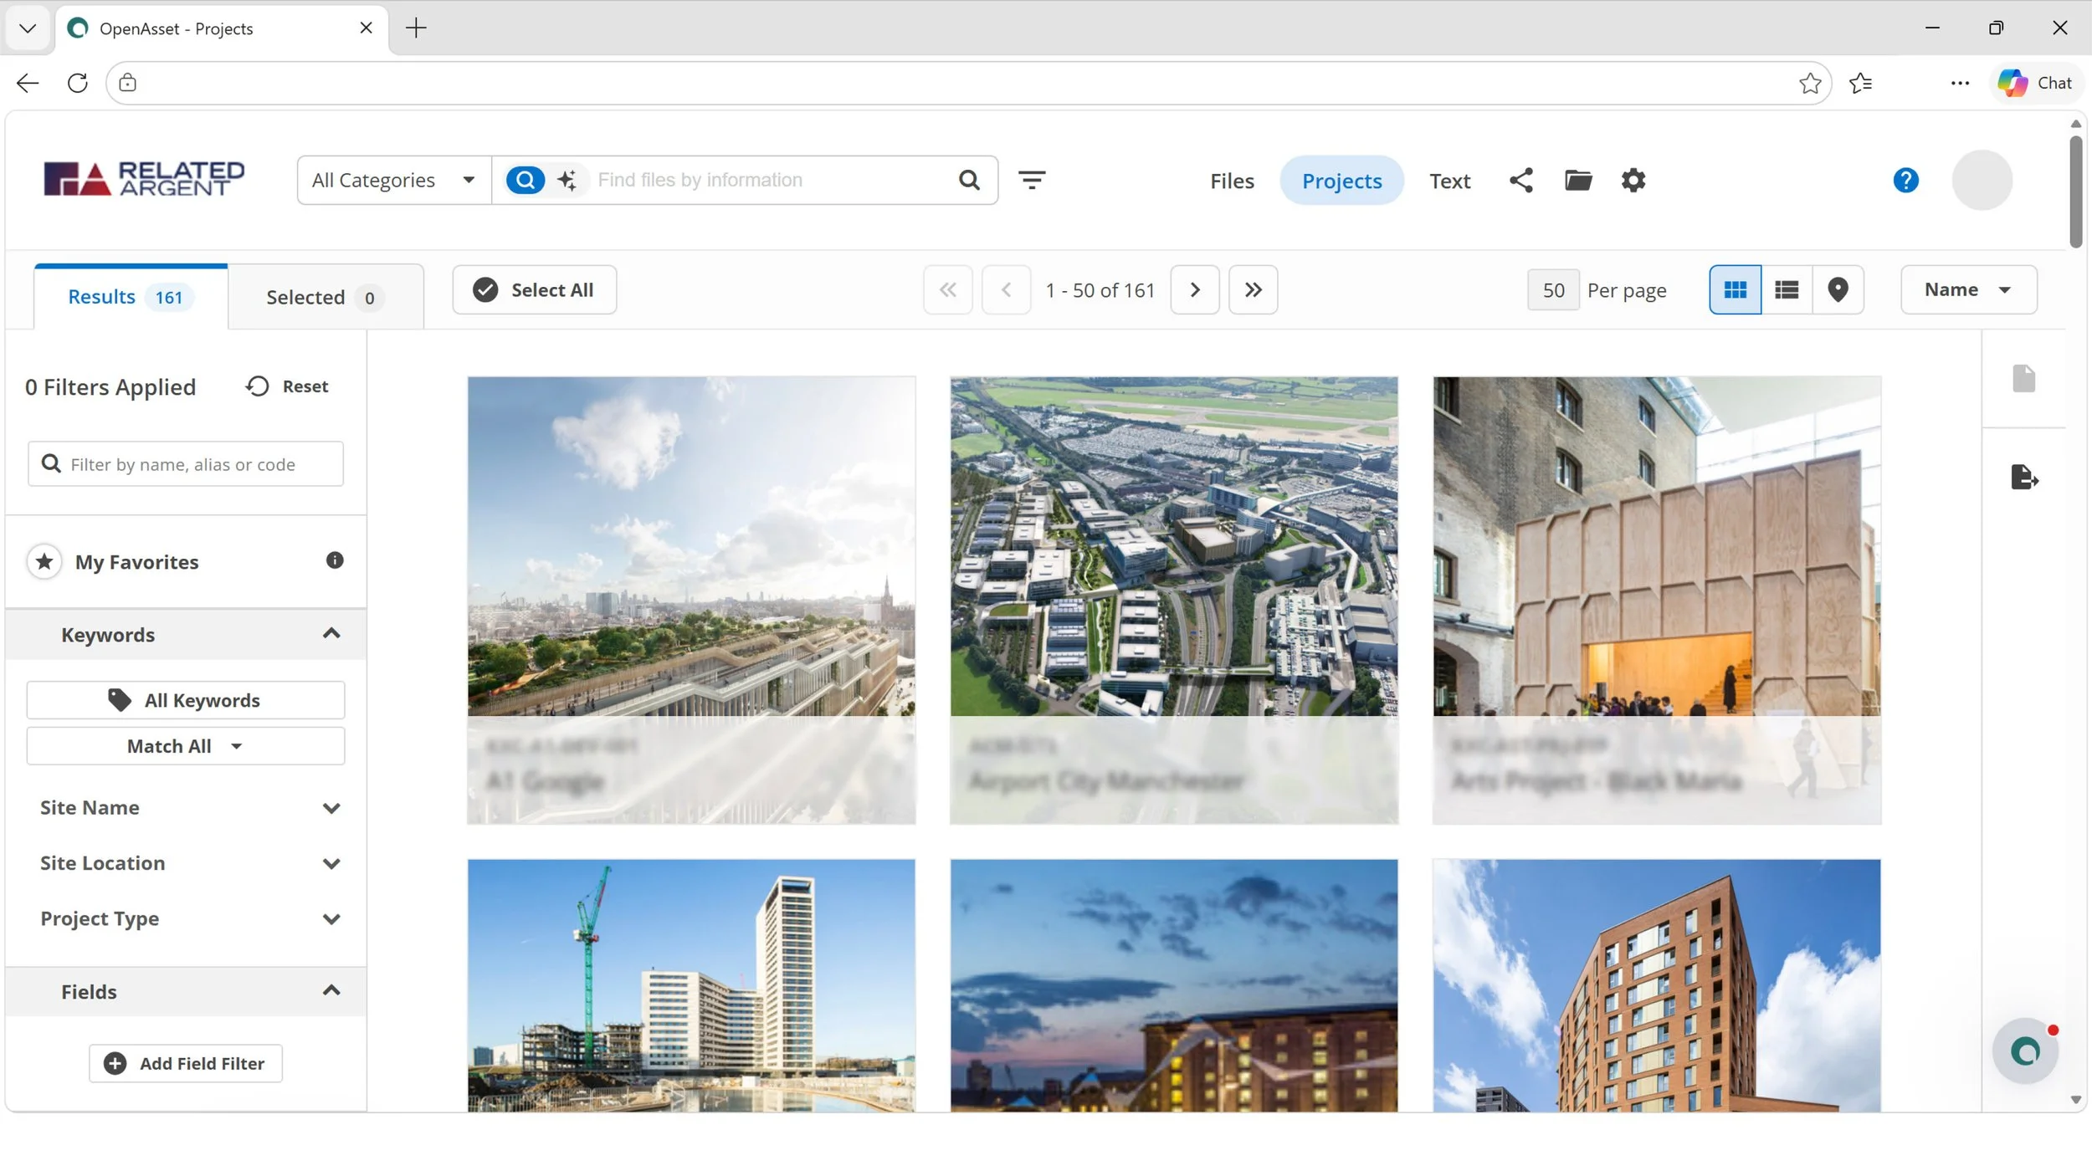Open the Projects tab
This screenshot has height=1176, width=2092.
1341,181
